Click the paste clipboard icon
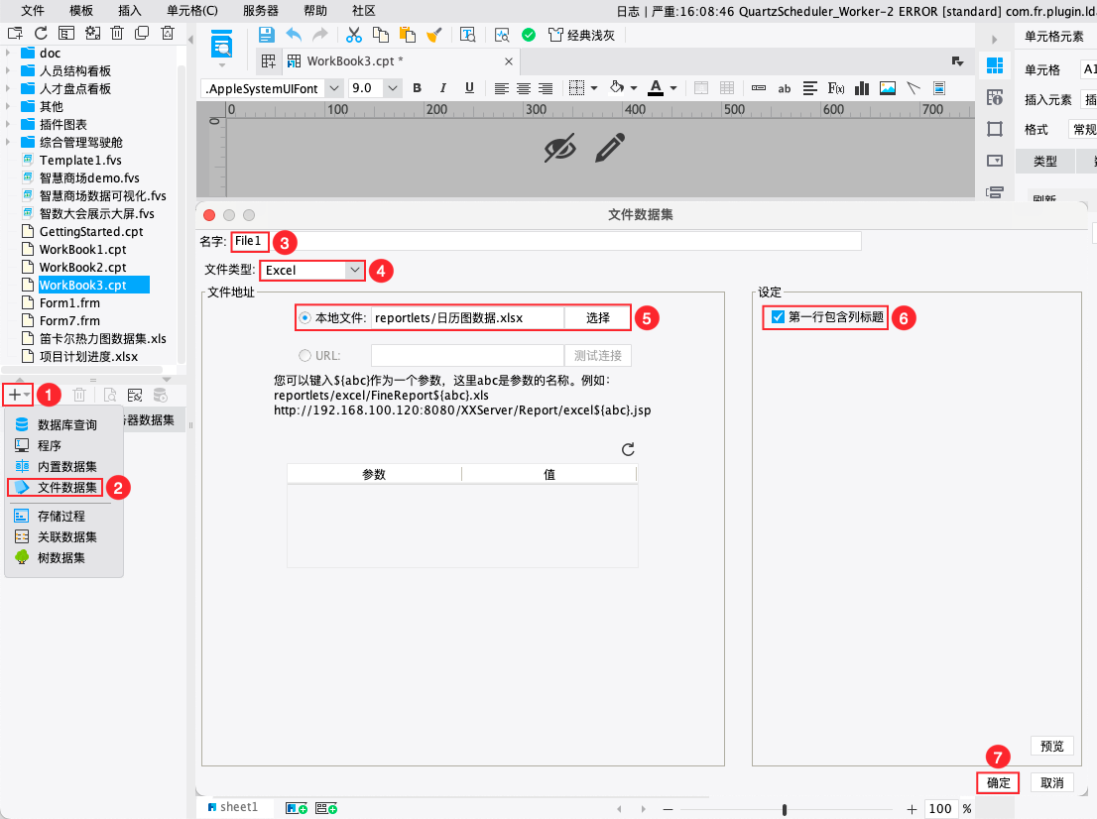Image resolution: width=1097 pixels, height=819 pixels. point(408,35)
